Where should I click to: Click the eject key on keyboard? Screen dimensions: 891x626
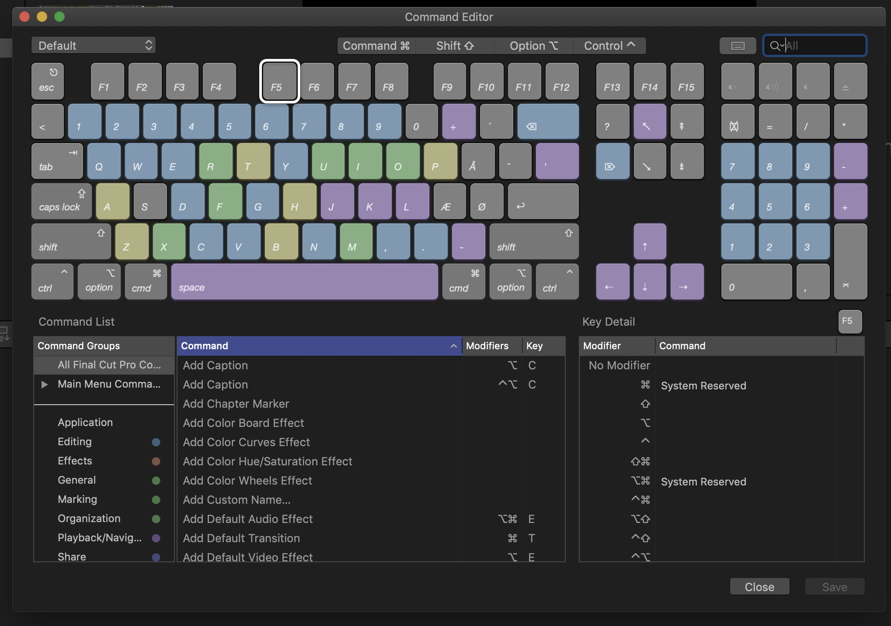point(850,82)
